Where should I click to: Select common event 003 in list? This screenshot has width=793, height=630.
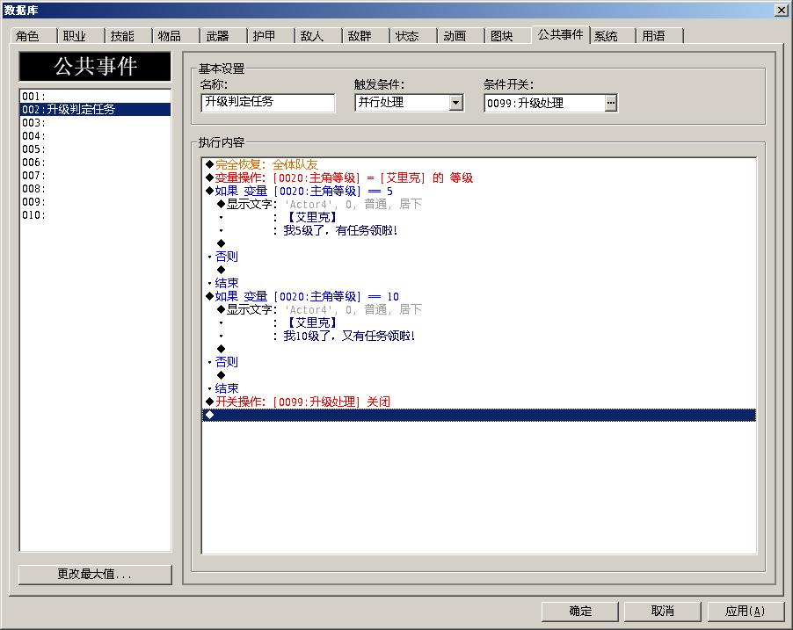pyautogui.click(x=96, y=122)
